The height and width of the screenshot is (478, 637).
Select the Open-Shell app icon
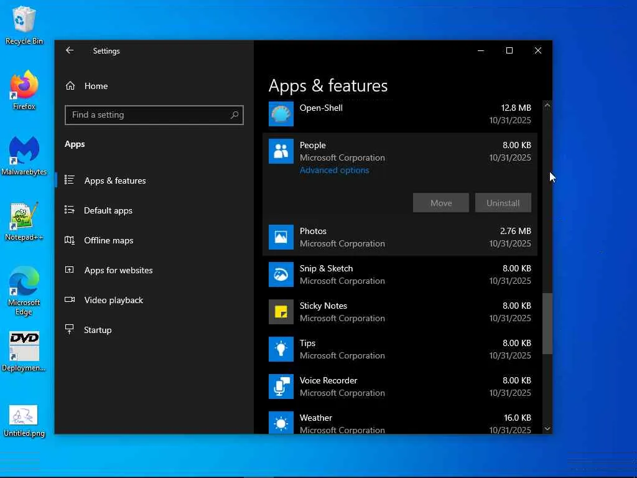pos(281,114)
